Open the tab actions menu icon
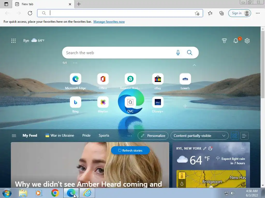 tap(6, 4)
